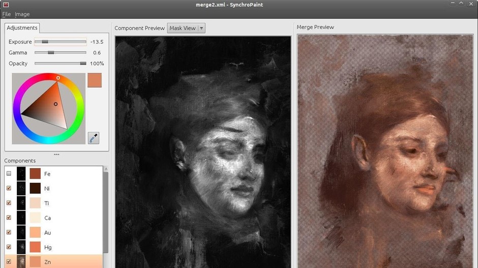Toggle the Ca component checkbox
The width and height of the screenshot is (478, 268).
click(9, 218)
